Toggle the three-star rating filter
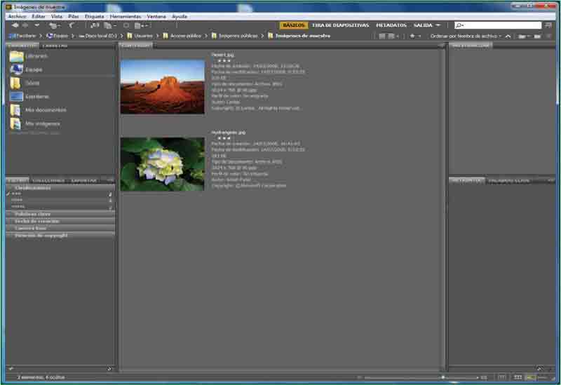 17,194
